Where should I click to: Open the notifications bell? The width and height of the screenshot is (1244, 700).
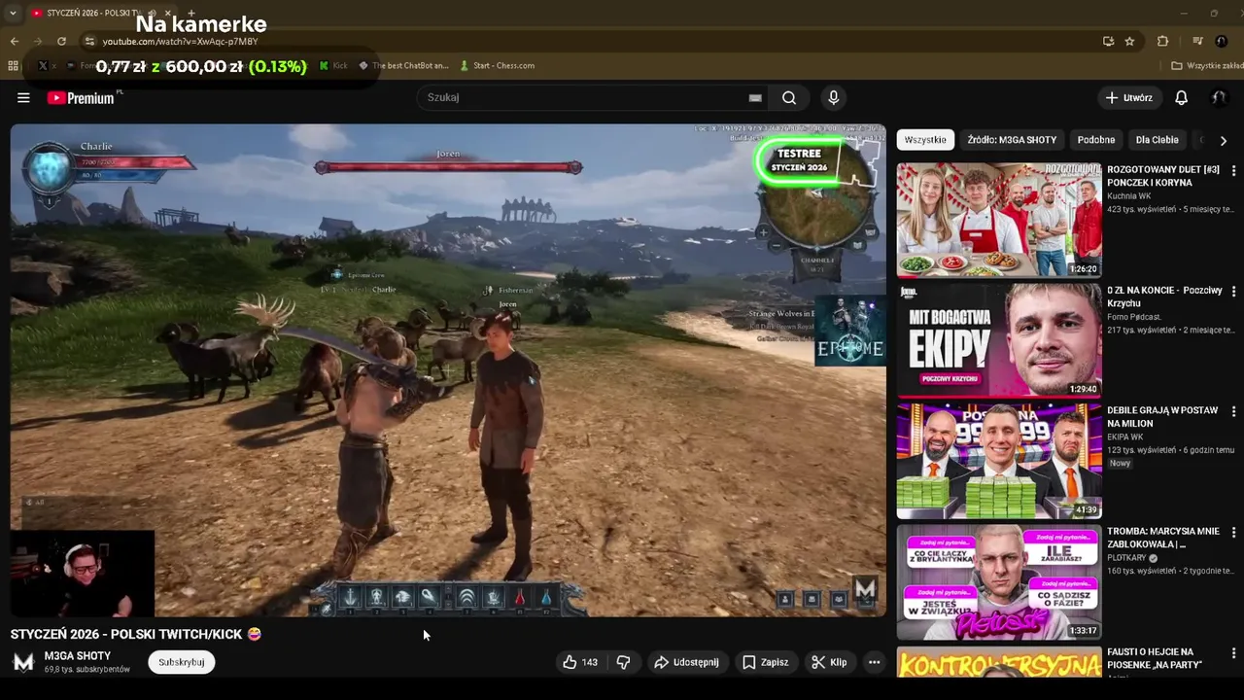coord(1181,97)
